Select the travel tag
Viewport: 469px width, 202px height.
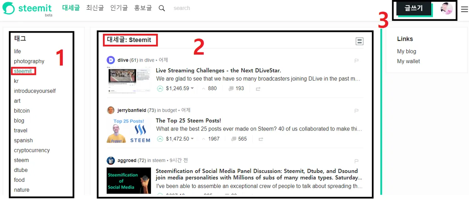[21, 131]
